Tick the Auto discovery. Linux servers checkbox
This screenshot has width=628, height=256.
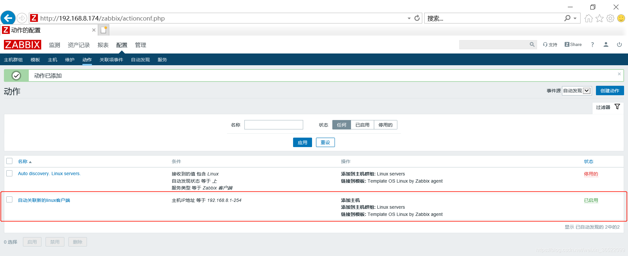9,173
